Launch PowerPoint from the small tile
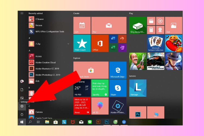The height and width of the screenshot is (136, 204). [122, 39]
